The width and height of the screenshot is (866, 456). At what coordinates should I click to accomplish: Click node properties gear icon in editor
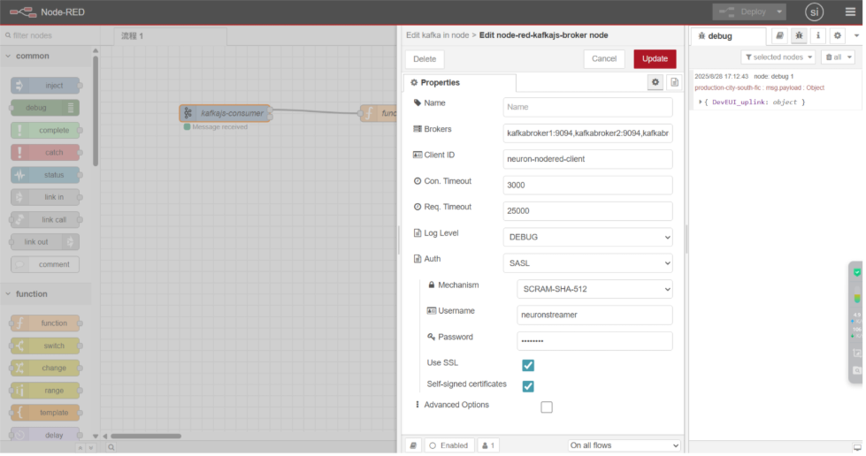point(655,82)
